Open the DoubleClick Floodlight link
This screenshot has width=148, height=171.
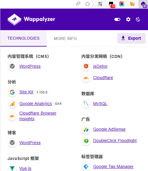click(115, 141)
